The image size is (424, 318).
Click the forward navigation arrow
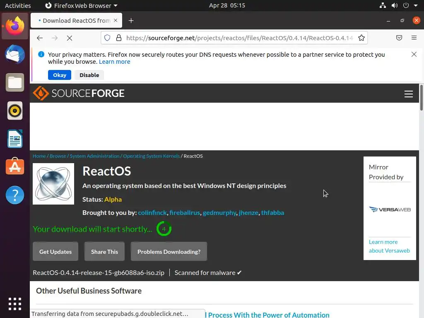[x=55, y=38]
